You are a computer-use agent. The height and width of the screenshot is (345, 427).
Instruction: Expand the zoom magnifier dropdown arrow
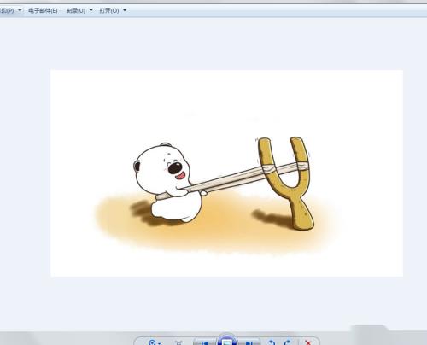(x=160, y=343)
